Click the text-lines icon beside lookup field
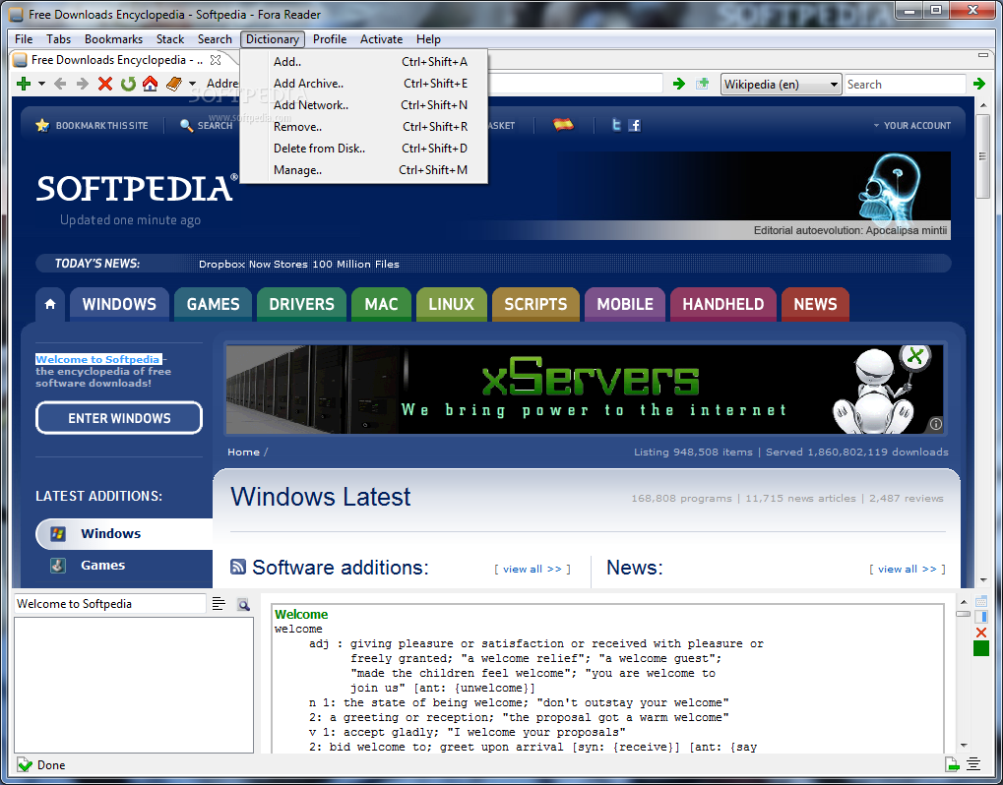Screen dimensions: 1003x785 point(219,603)
